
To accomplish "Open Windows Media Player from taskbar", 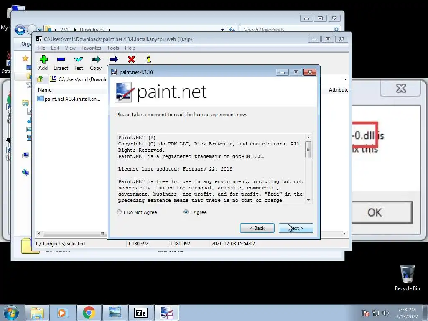I will pyautogui.click(x=63, y=313).
